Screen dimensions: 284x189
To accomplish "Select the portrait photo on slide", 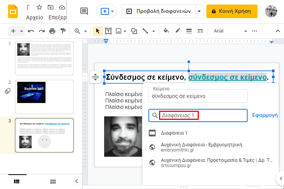I will (x=123, y=136).
